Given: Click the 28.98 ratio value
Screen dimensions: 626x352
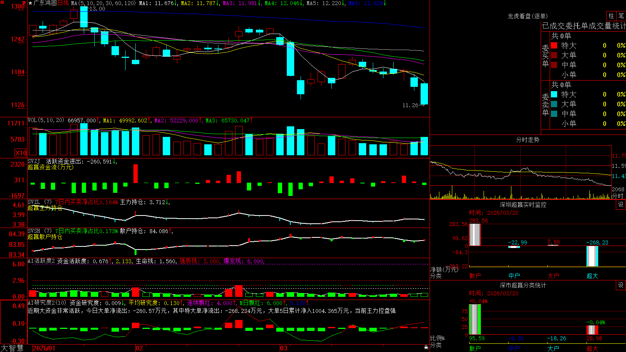Looking at the screenshot, I should pos(594,338).
